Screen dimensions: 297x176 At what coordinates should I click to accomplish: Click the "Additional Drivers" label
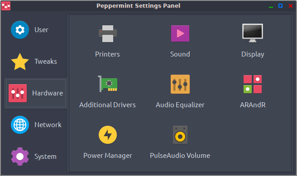[107, 105]
